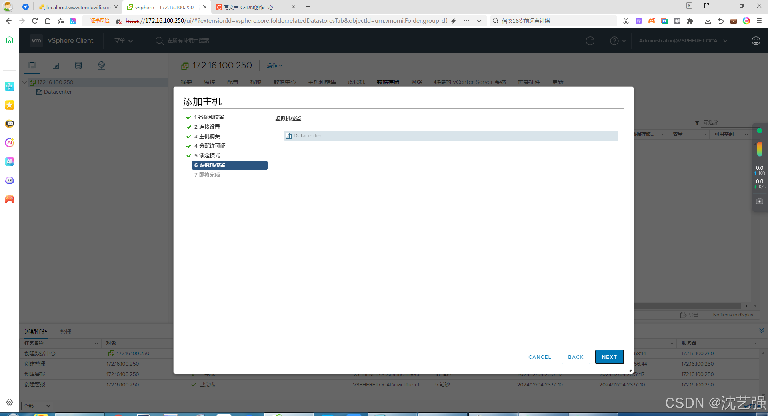This screenshot has height=416, width=768.
Task: Go to wizard step 3 主机摘要
Action: pos(207,136)
